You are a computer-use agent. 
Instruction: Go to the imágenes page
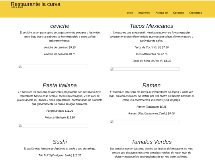point(144,13)
